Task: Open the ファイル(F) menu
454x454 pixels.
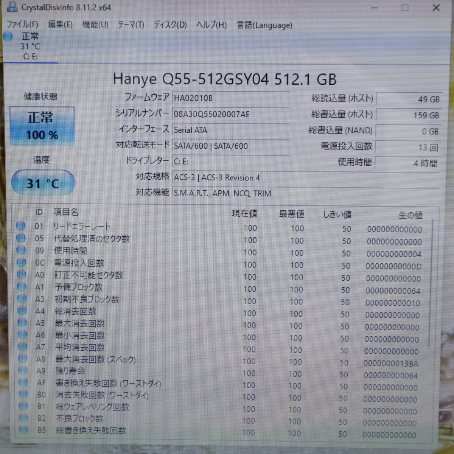Action: coord(23,25)
